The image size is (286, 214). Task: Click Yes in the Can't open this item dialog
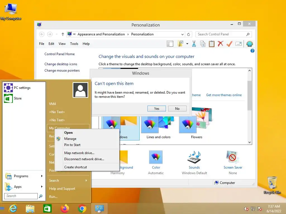156,108
